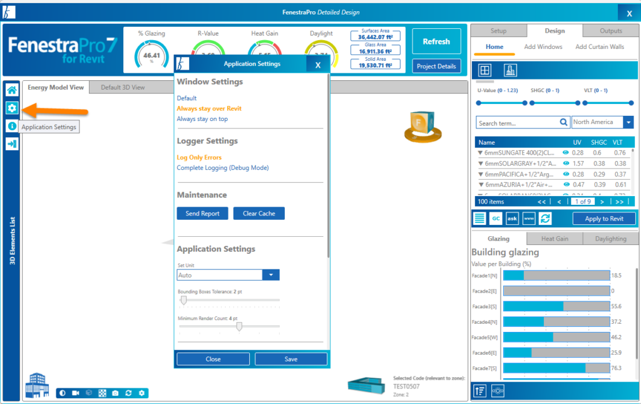
Task: Expand the 6mmPACIFICA+1/2"Arg row
Action: pyautogui.click(x=481, y=174)
